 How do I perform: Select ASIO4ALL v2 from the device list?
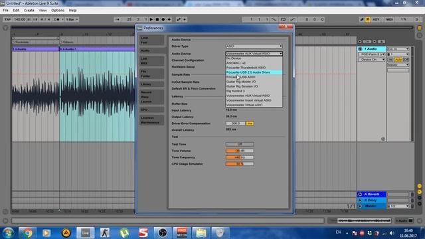pyautogui.click(x=254, y=63)
